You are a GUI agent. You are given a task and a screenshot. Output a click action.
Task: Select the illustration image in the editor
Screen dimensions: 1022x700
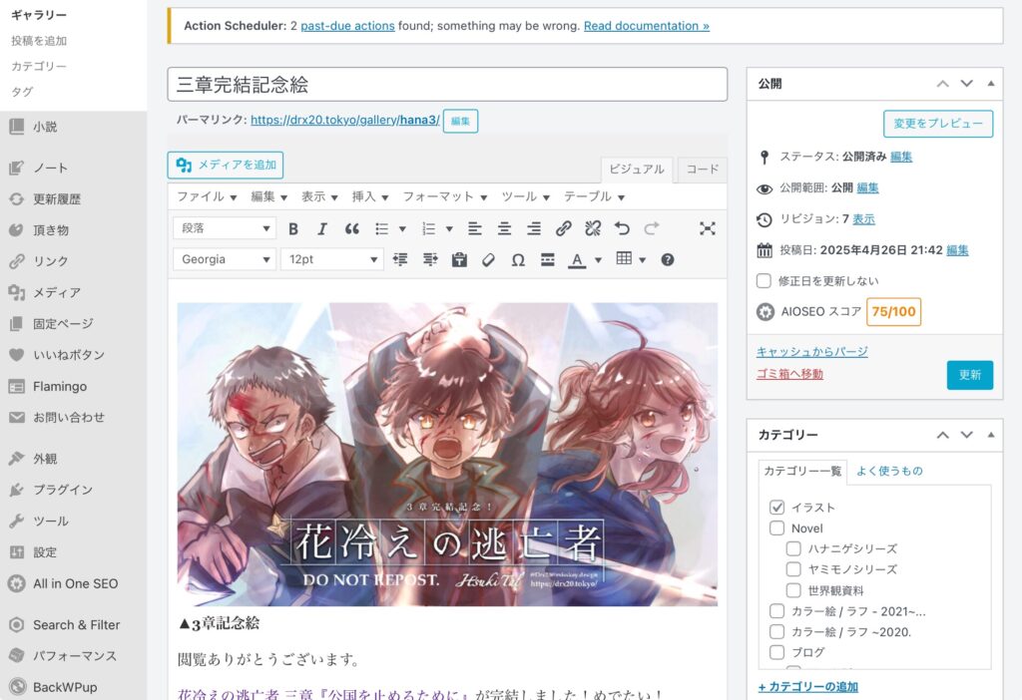pyautogui.click(x=447, y=455)
